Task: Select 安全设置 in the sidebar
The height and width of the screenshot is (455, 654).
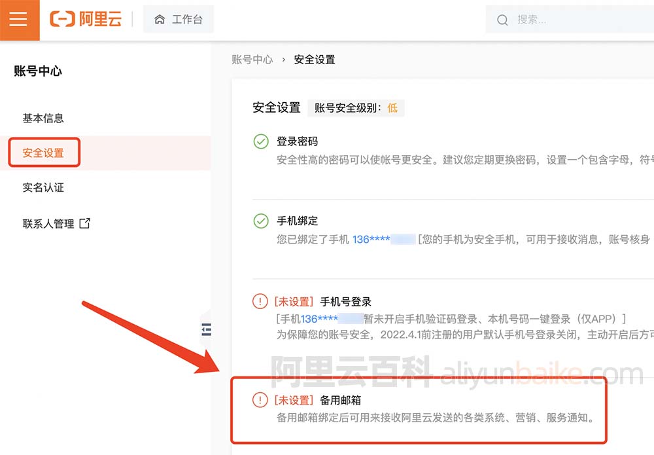Action: point(44,153)
